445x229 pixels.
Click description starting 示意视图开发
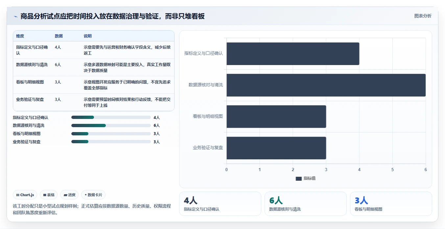pyautogui.click(x=127, y=85)
